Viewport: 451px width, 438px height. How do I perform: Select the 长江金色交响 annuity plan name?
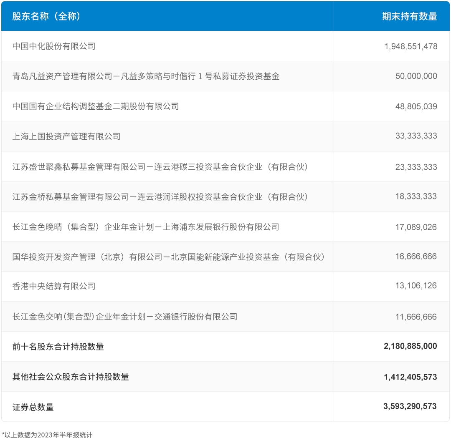point(125,317)
